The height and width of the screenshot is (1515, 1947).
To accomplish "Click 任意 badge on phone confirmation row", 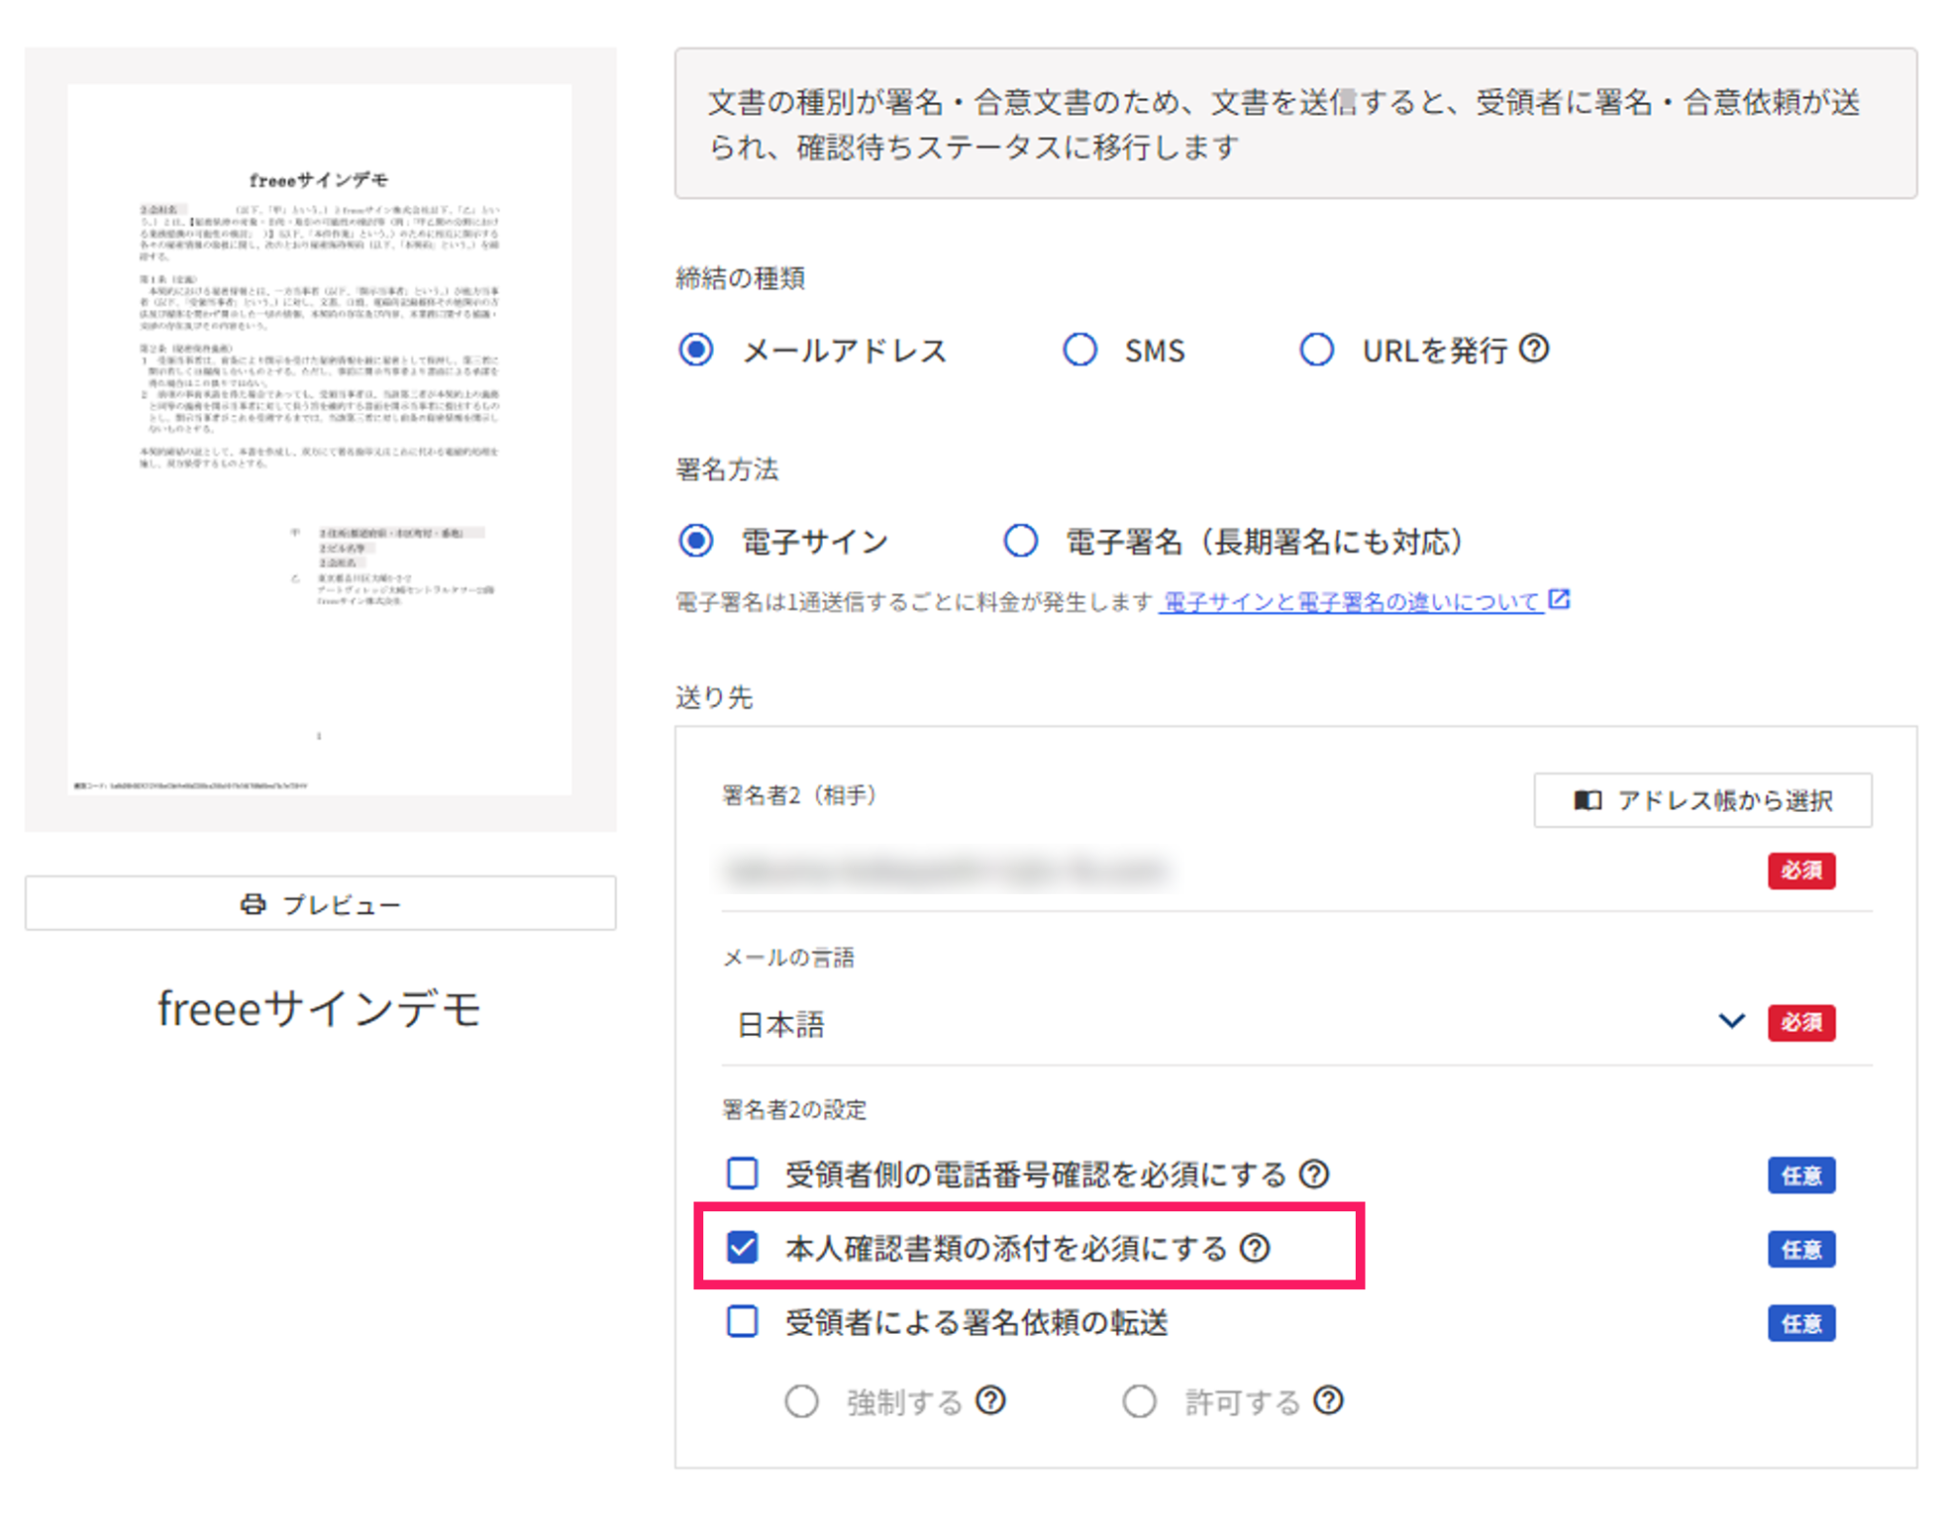I will [x=1802, y=1174].
